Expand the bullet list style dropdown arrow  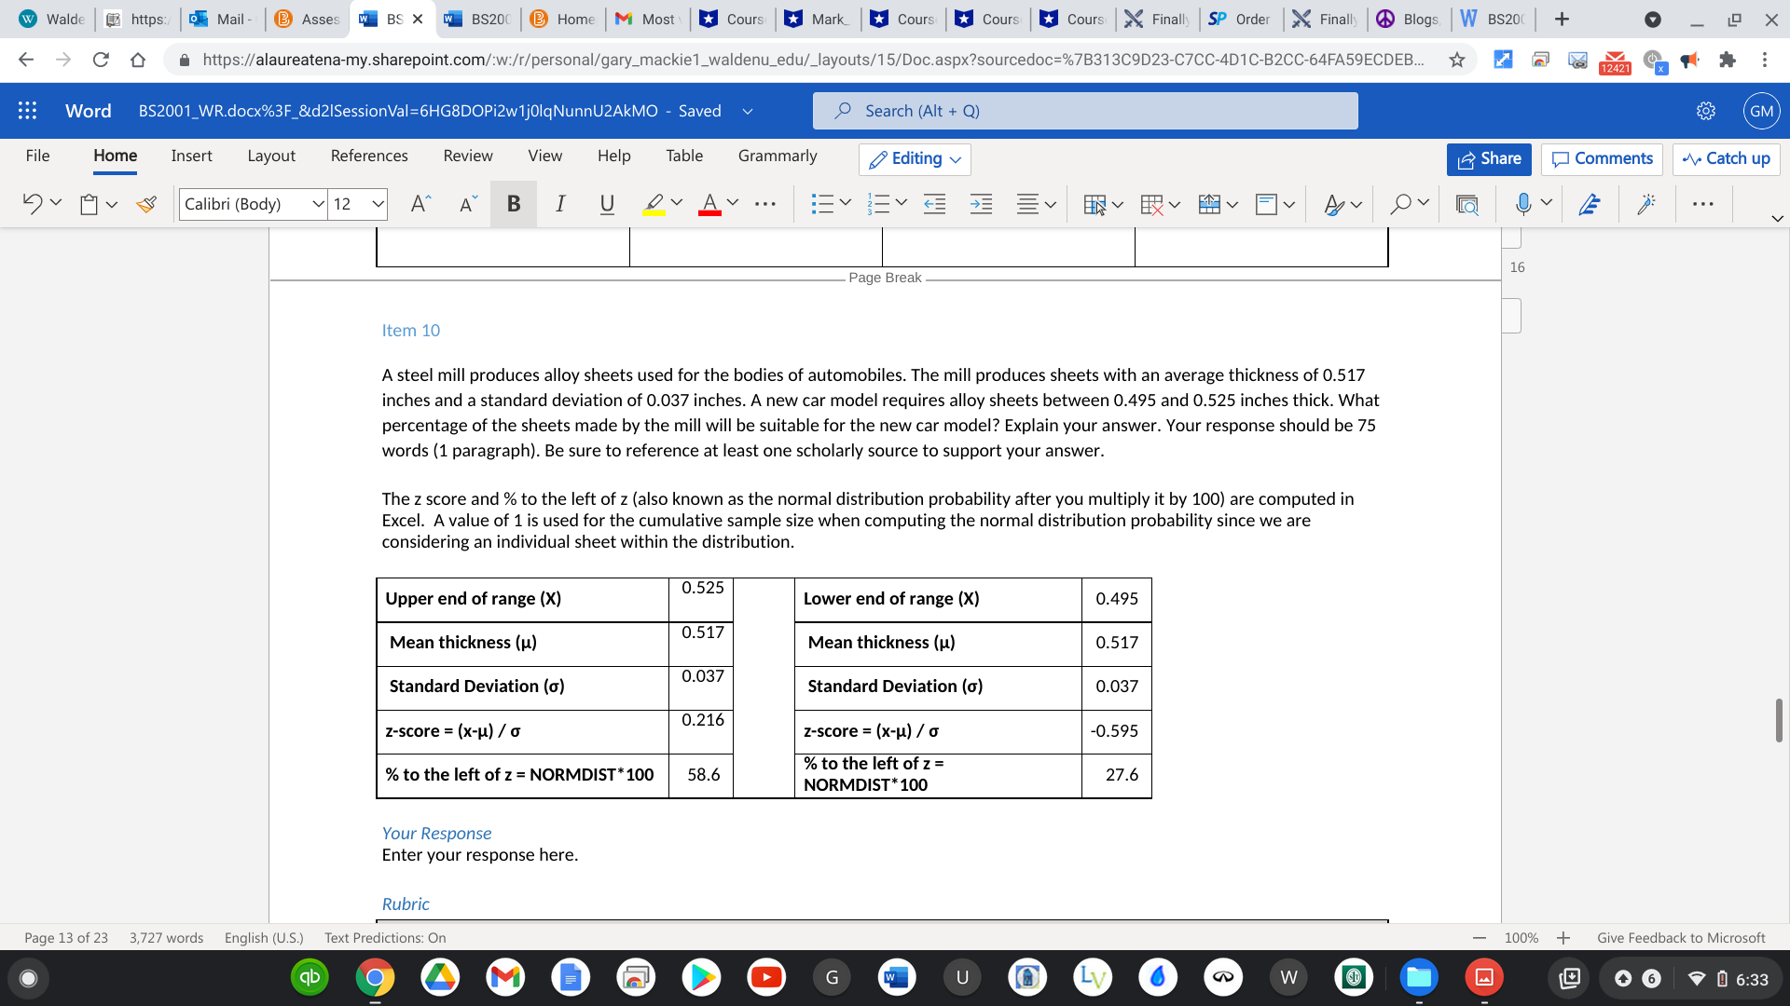(x=846, y=203)
